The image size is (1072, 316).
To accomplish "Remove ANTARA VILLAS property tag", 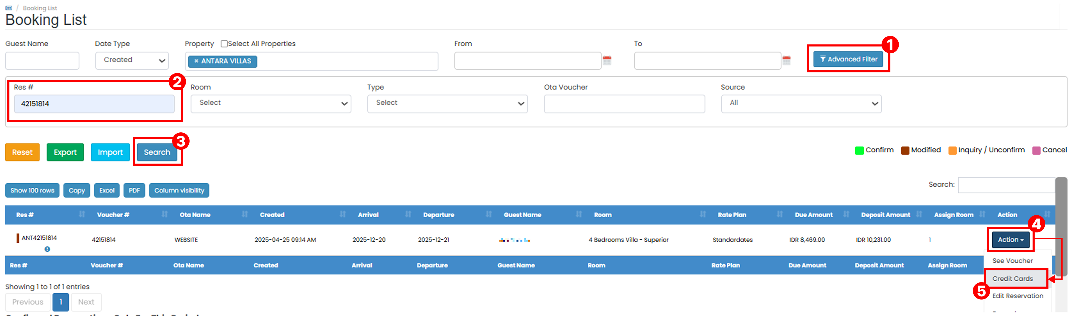I will pyautogui.click(x=196, y=61).
